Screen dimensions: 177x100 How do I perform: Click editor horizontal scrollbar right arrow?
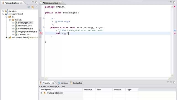tap(169, 78)
